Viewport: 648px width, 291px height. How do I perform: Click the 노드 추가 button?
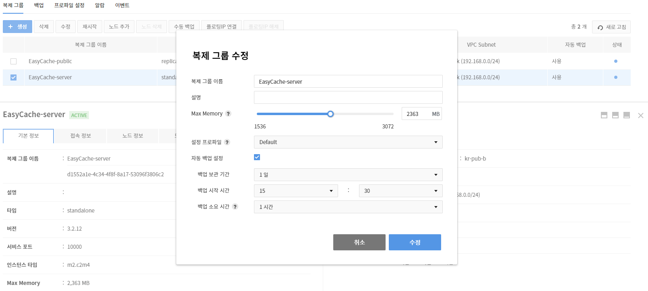[119, 27]
